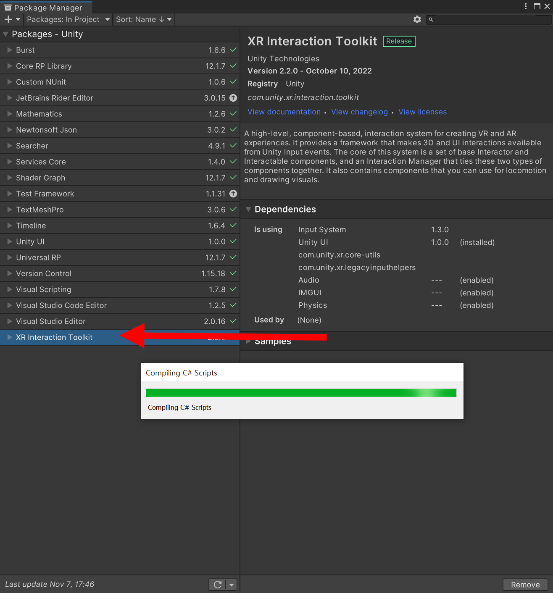Click the Input System dependency entry

[322, 230]
